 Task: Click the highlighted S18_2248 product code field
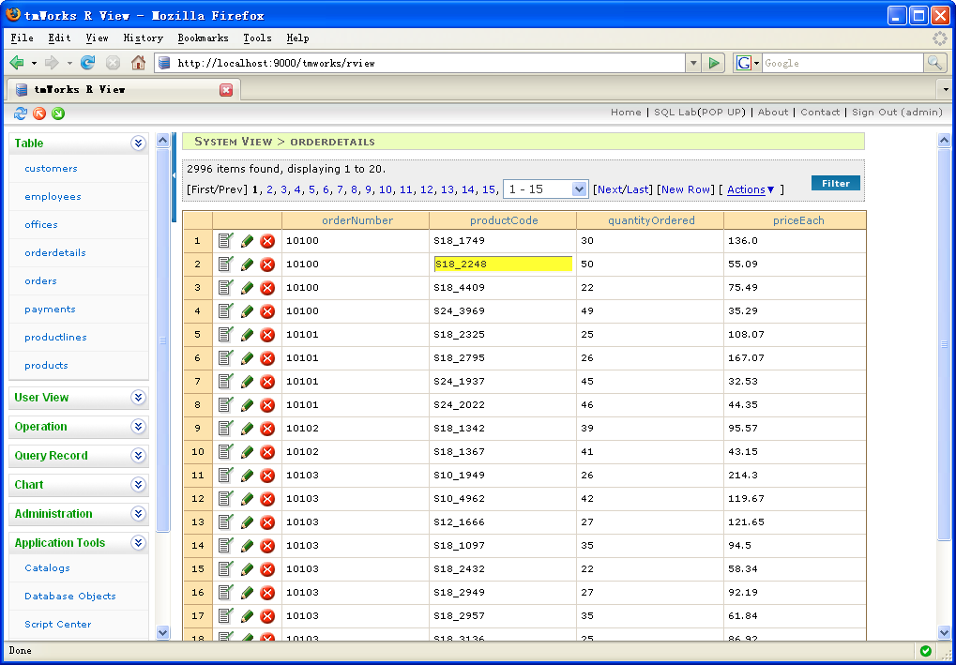coord(503,264)
